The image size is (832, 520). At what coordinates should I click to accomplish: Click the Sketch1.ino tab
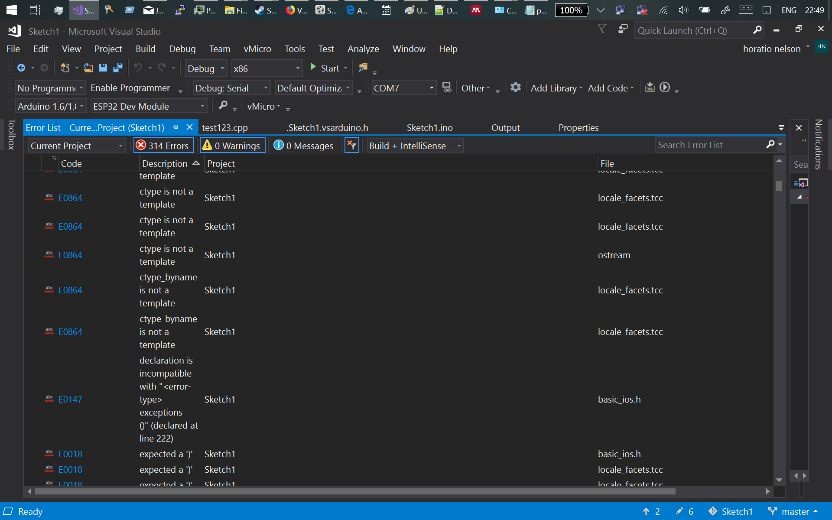click(x=430, y=127)
